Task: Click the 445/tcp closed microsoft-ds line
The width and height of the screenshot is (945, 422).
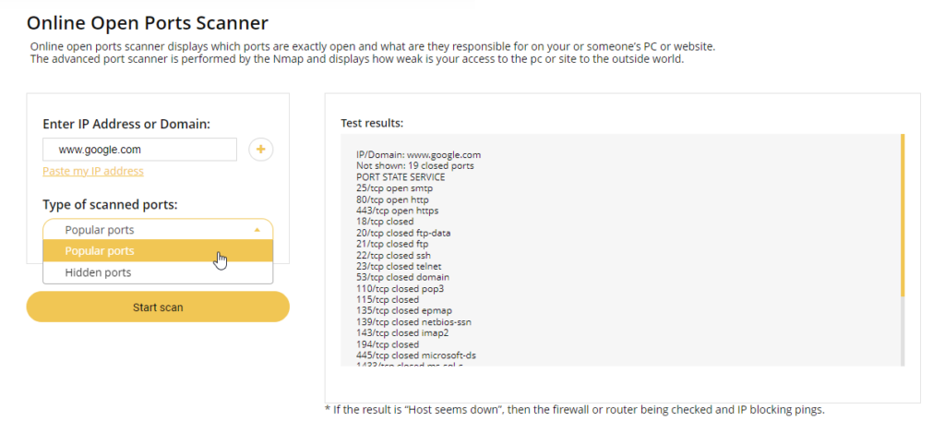Action: 416,356
